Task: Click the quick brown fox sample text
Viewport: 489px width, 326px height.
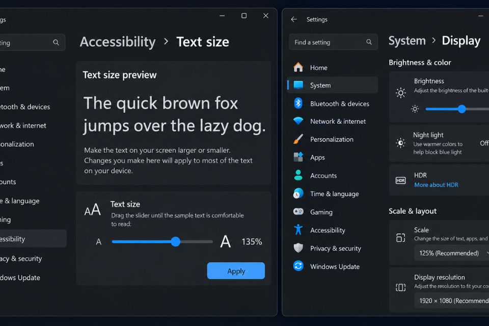Action: 174,115
